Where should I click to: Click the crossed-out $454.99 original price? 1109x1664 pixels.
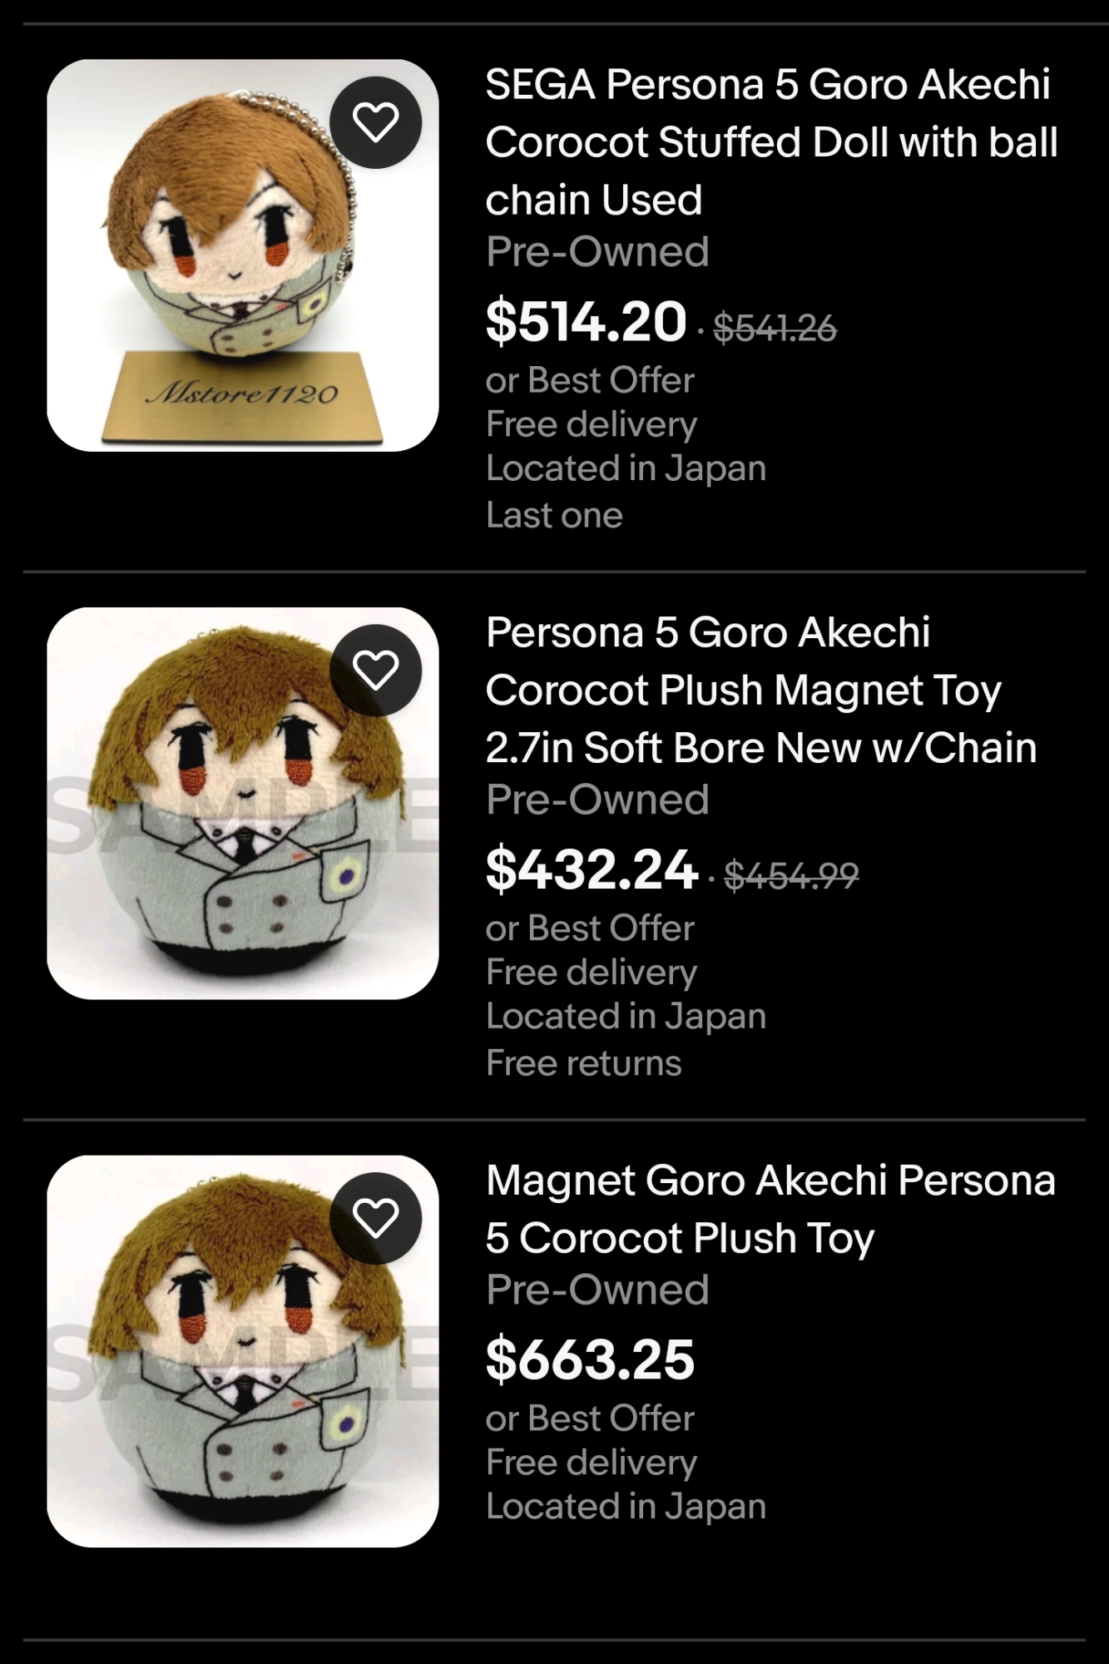(791, 875)
